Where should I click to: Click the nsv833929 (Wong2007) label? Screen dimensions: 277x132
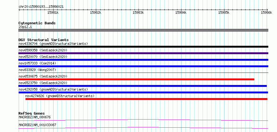(37, 70)
